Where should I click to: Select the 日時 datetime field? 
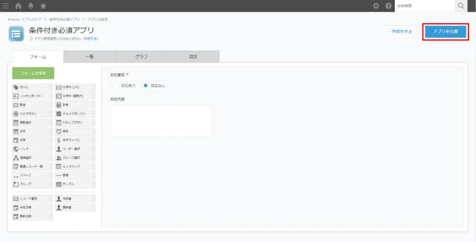[x=33, y=140]
